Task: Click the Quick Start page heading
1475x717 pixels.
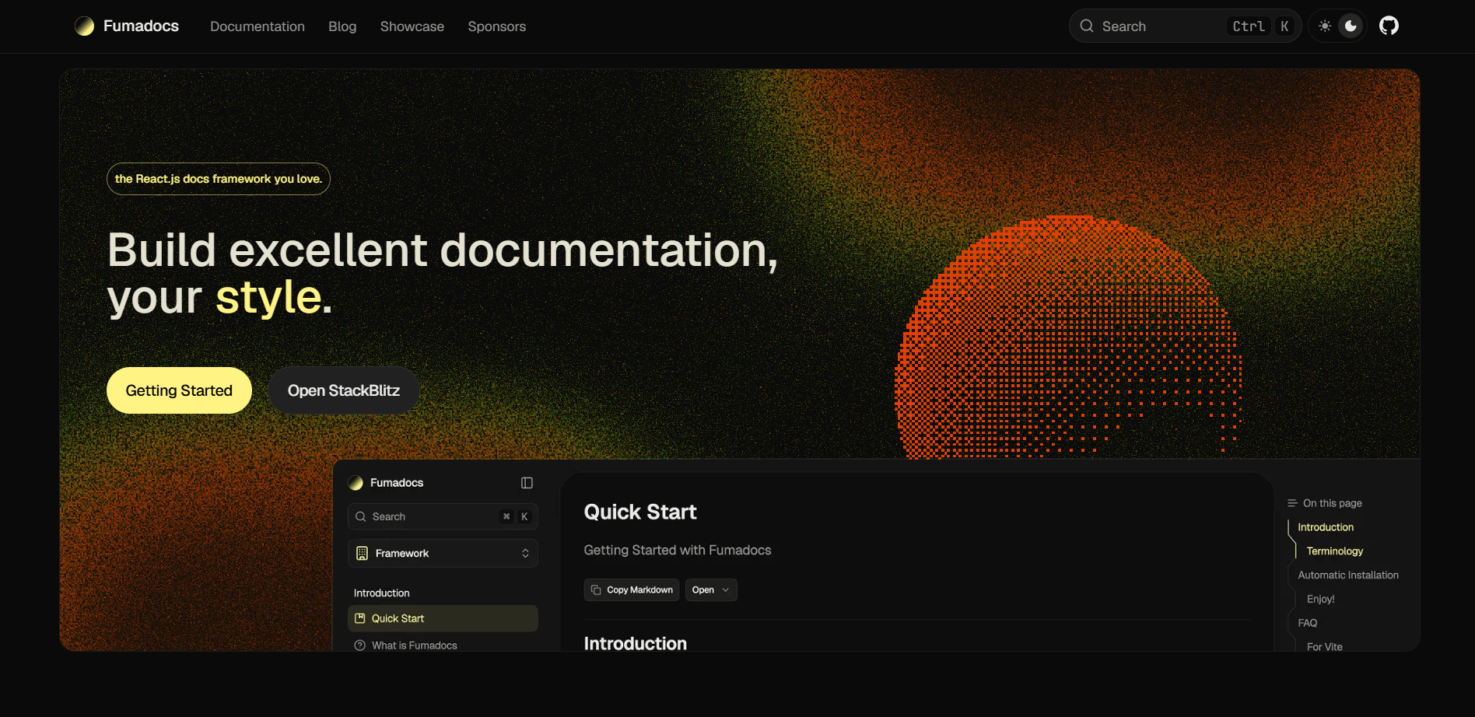Action: [x=640, y=512]
